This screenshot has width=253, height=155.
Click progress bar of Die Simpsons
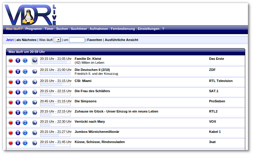click(x=55, y=105)
